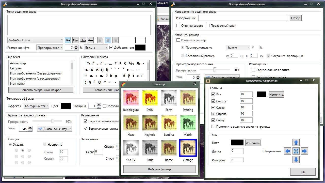
Task: Set shadow direction to down arrow
Action: click(x=296, y=160)
